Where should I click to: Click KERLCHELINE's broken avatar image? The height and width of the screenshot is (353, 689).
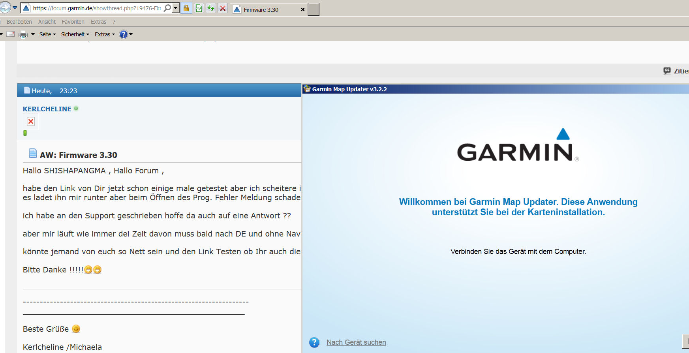tap(31, 121)
